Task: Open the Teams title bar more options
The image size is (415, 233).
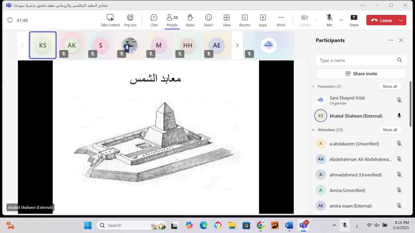Action: 362,5
